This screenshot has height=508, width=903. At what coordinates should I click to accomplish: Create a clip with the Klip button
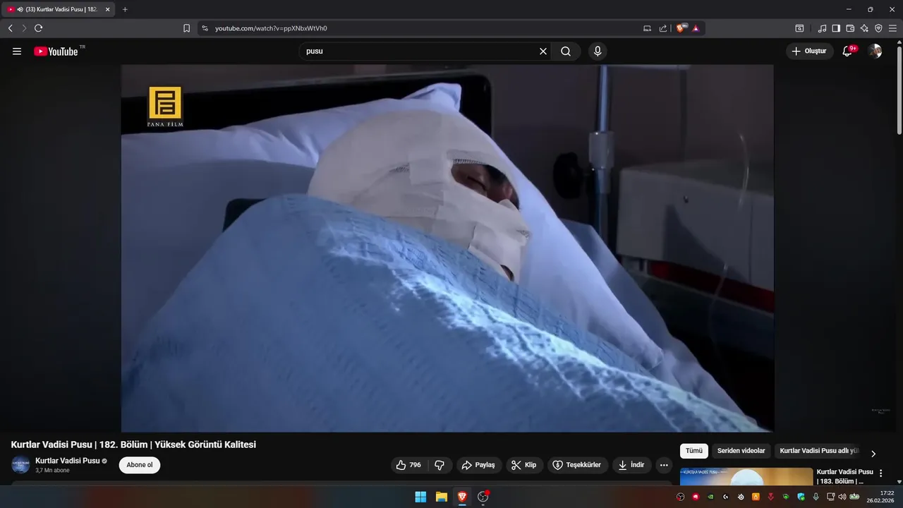click(524, 465)
